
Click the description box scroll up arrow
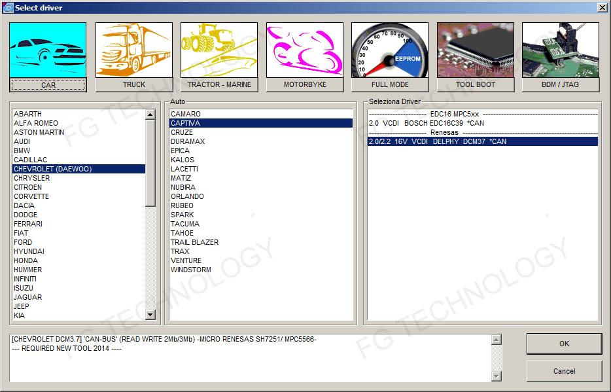[496, 340]
